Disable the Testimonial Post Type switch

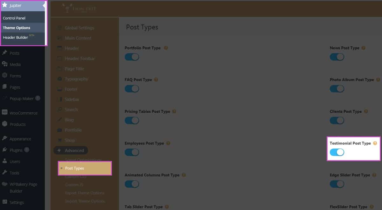pyautogui.click(x=337, y=152)
